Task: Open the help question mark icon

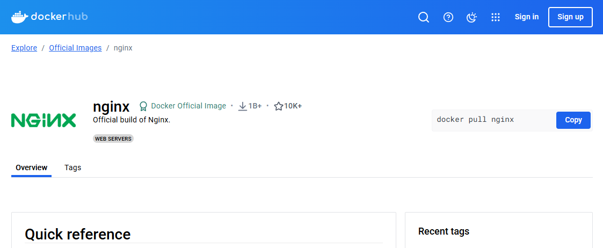Action: (448, 17)
